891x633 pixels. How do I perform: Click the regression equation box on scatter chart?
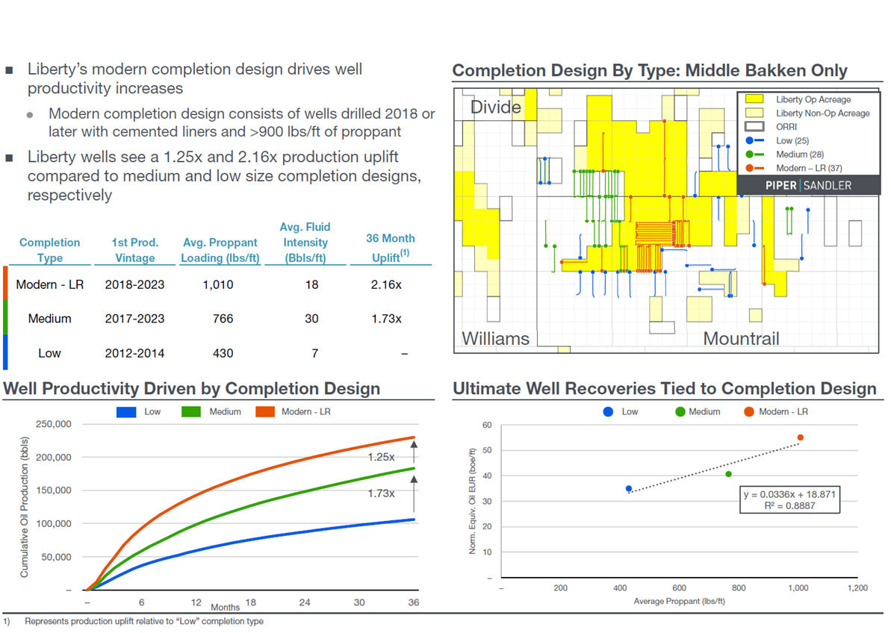[789, 499]
